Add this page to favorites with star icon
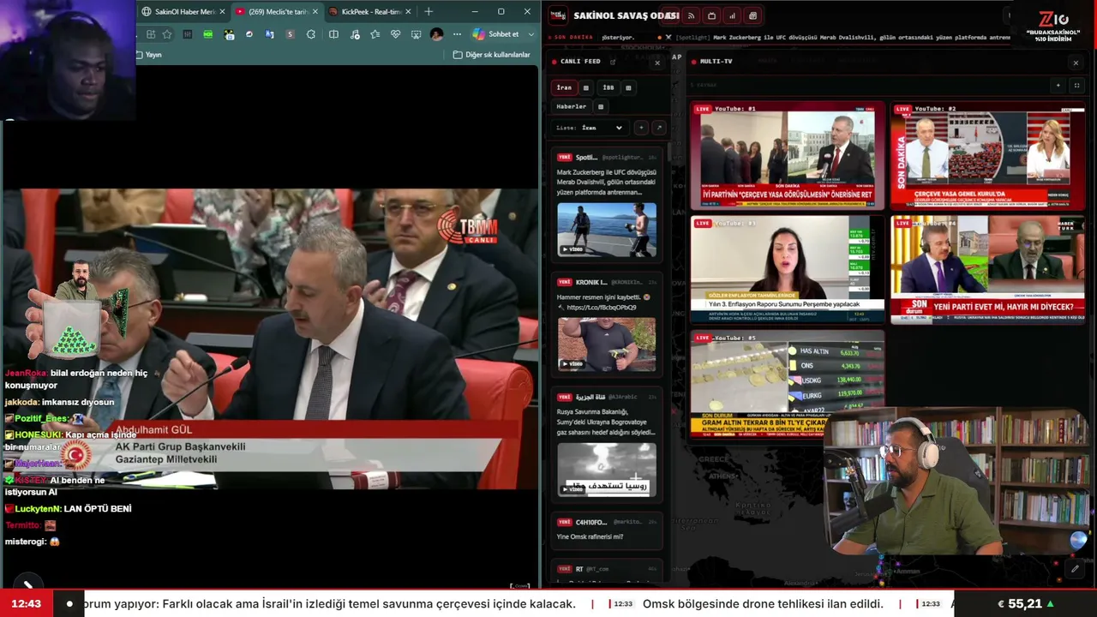This screenshot has height=617, width=1097. pos(167,34)
